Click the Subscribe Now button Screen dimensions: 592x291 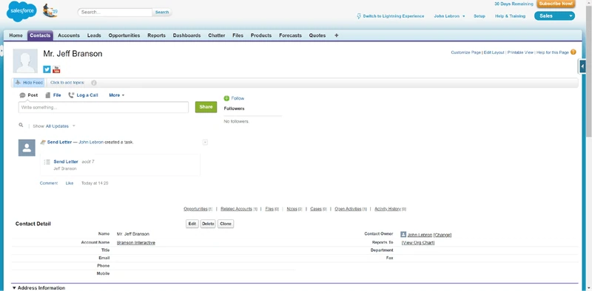556,4
